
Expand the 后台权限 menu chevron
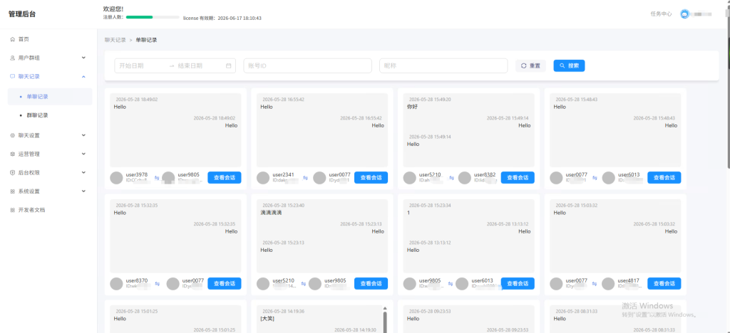point(83,172)
